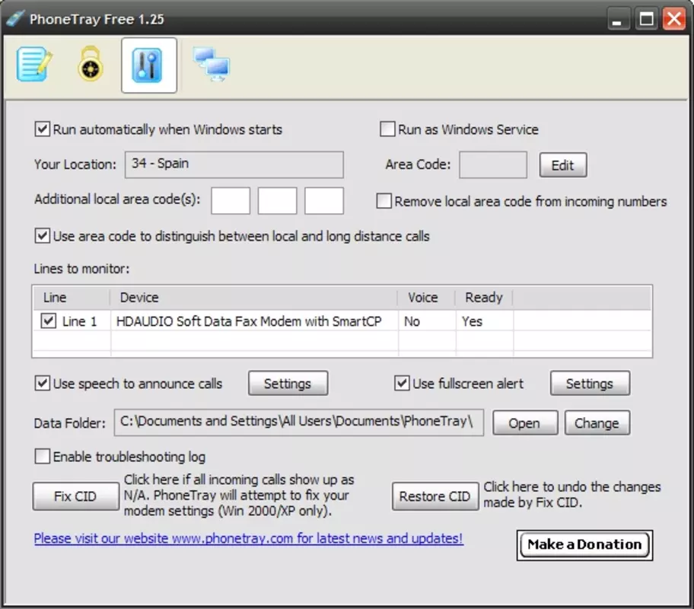The height and width of the screenshot is (609, 694).
Task: Click the Data Folder path field
Action: click(299, 422)
